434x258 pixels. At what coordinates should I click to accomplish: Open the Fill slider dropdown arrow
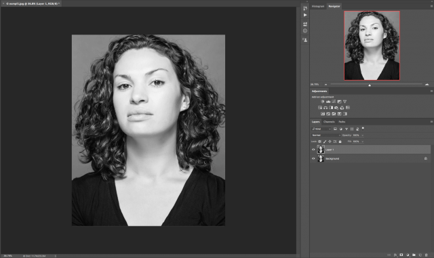tap(363, 142)
